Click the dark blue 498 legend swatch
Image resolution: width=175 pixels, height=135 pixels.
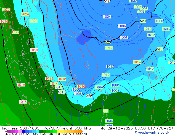tap(23, 131)
